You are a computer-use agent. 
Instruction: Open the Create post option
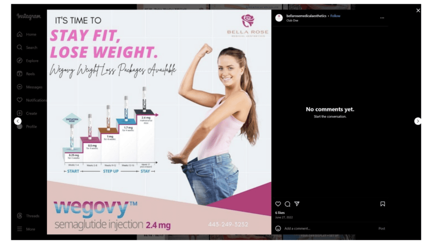point(27,113)
